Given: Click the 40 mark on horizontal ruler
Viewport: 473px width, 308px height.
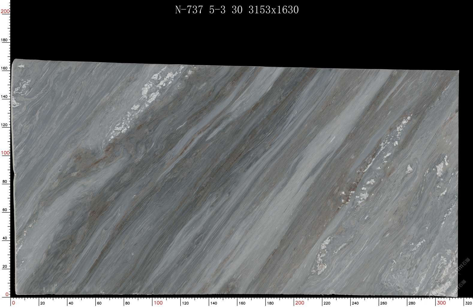Looking at the screenshot, I should 71,303.
